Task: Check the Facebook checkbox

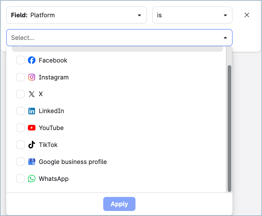Action: pos(20,60)
